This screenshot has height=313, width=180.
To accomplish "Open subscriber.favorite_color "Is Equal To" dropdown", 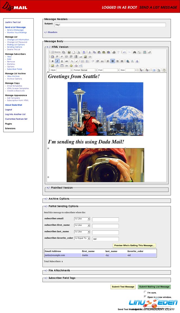I will pos(82,238).
